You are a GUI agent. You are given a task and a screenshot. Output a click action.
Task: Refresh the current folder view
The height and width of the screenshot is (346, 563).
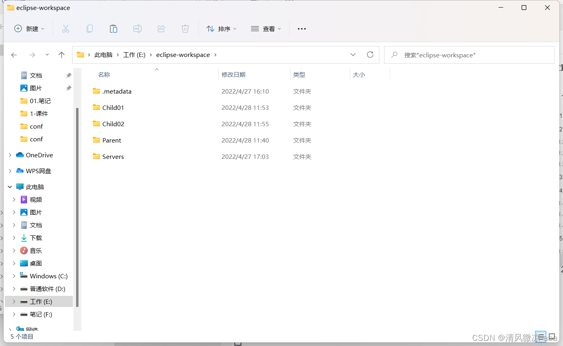coord(370,55)
